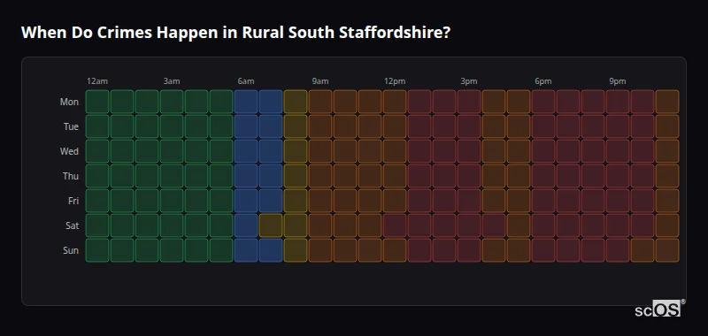Click the Sunday 10pm orange cell

[643, 250]
